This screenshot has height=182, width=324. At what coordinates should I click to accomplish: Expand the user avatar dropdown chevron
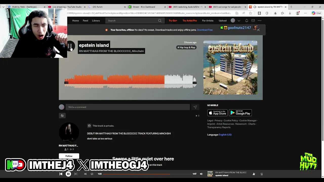pyautogui.click(x=239, y=21)
